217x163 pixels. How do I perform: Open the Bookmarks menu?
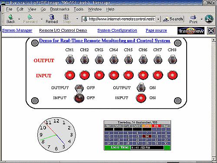coord(59,9)
